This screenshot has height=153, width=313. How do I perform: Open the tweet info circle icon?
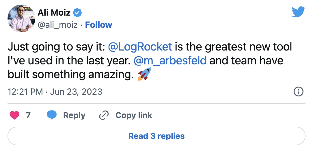(x=298, y=92)
